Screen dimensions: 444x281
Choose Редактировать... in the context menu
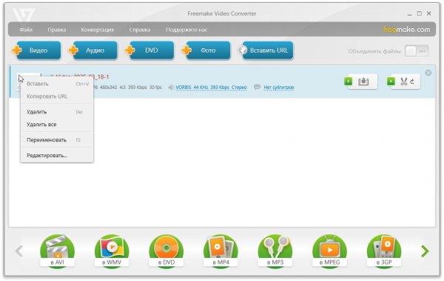(x=57, y=156)
